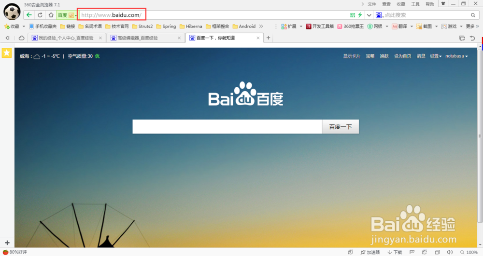
Task: Open the 设置 dropdown on the Baidu page
Action: [x=436, y=56]
